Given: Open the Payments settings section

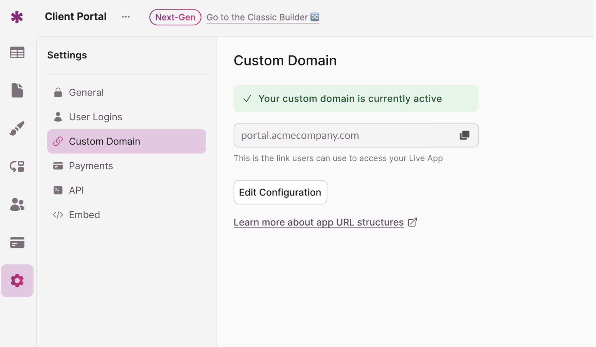Looking at the screenshot, I should pyautogui.click(x=91, y=166).
